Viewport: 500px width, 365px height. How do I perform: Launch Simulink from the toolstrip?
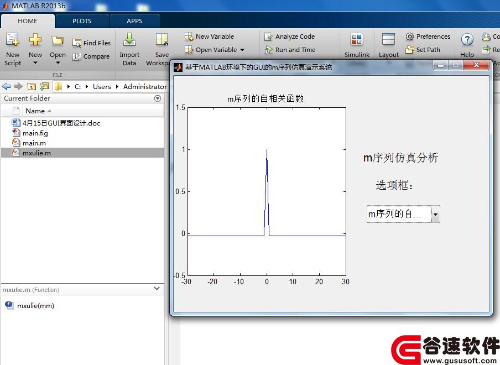pyautogui.click(x=357, y=45)
